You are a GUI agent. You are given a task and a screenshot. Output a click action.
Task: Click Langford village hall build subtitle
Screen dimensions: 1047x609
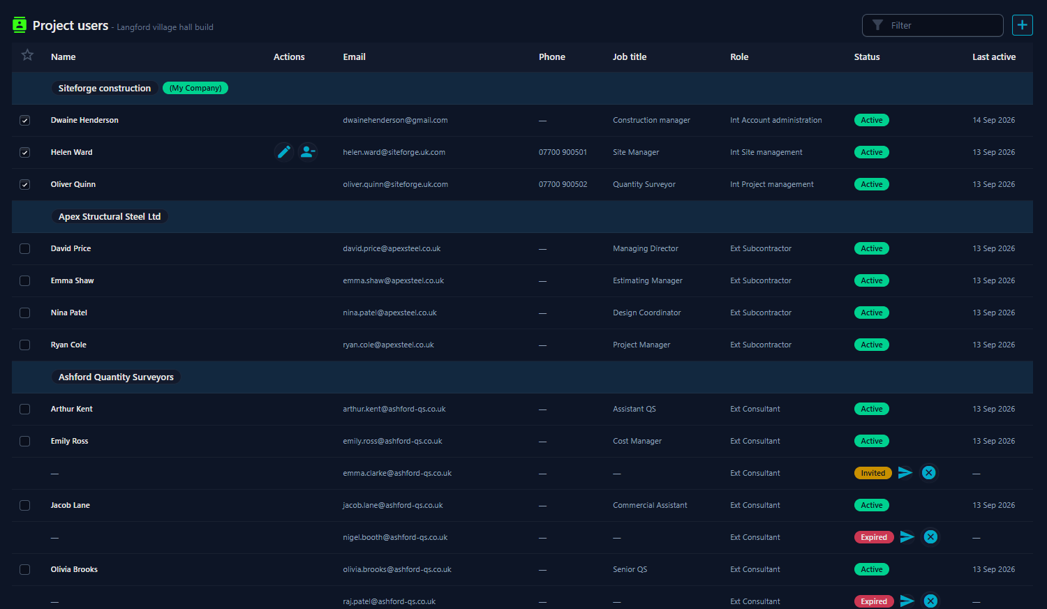click(165, 27)
